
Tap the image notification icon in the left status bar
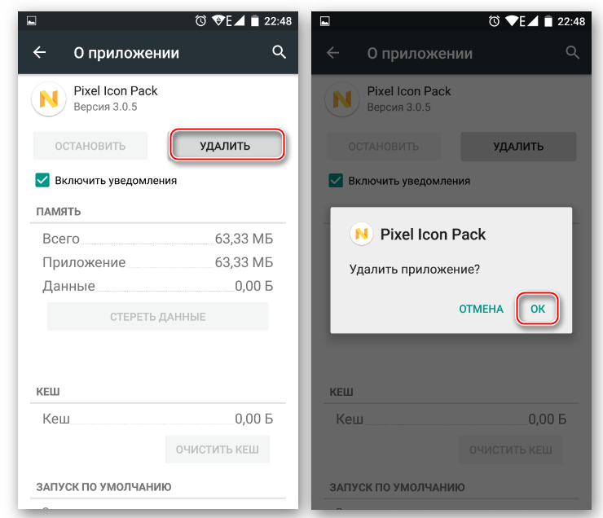click(x=32, y=21)
